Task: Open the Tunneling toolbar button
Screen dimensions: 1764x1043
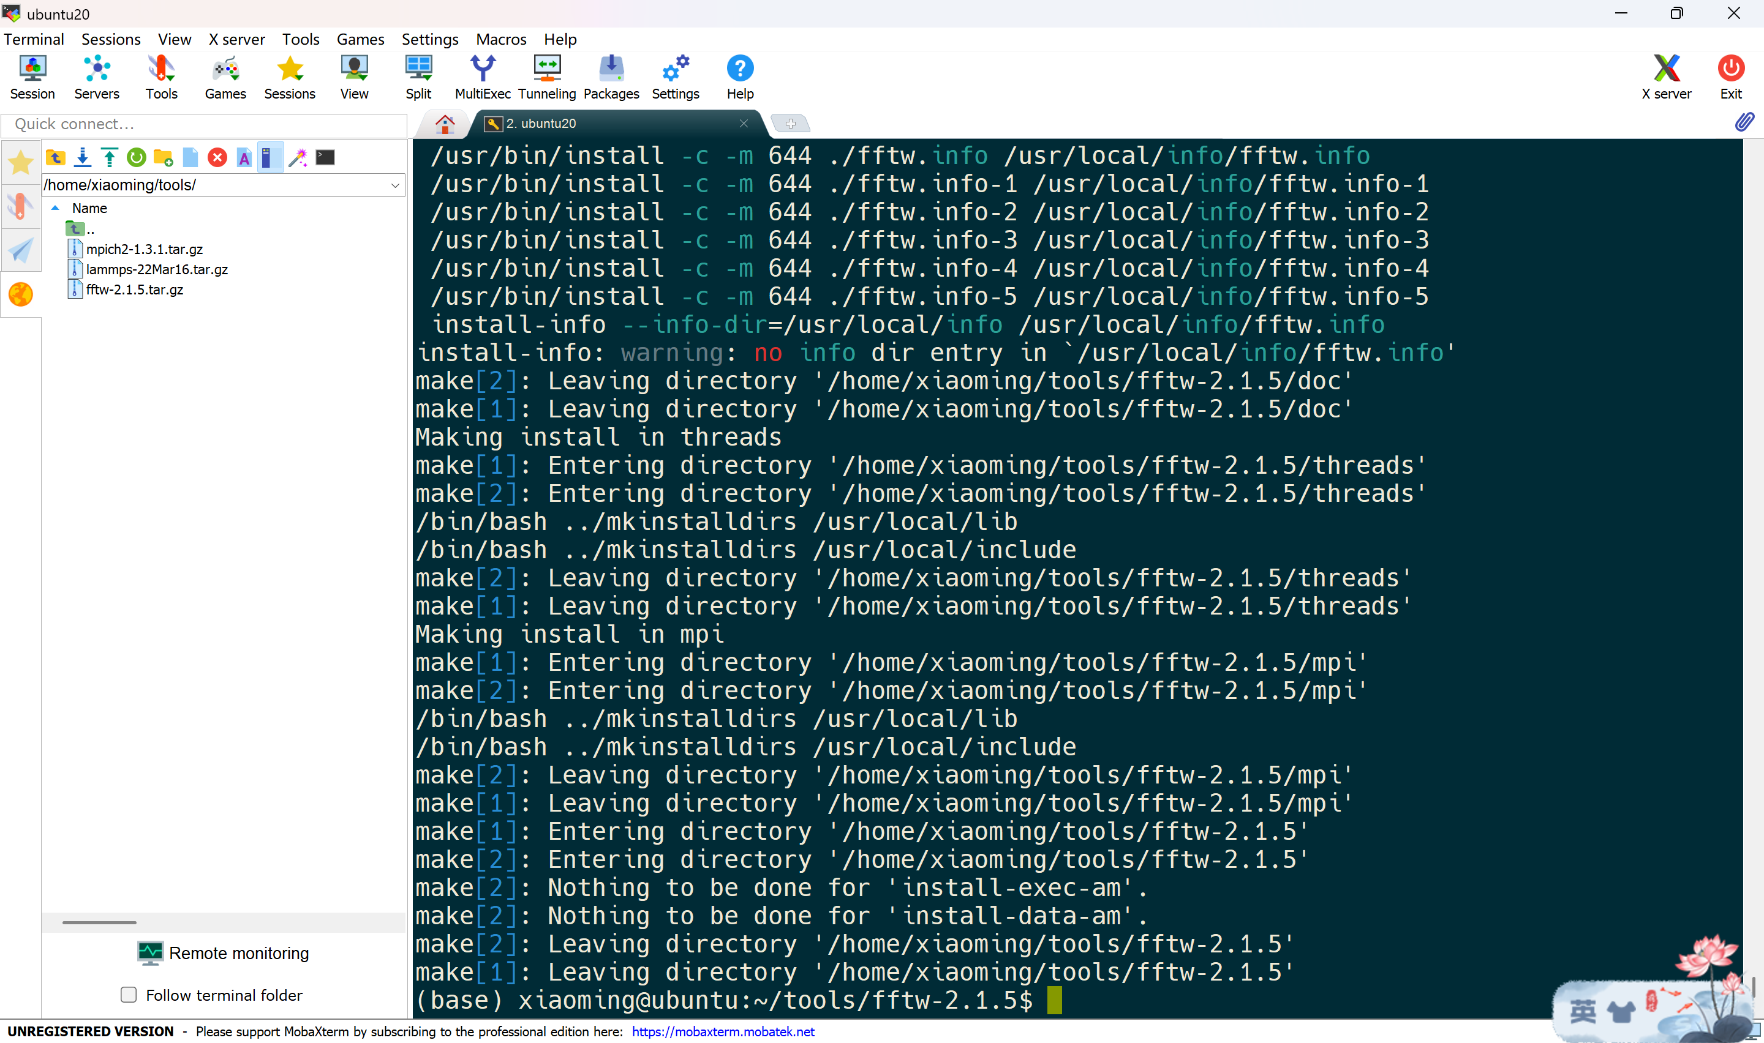Action: (547, 77)
